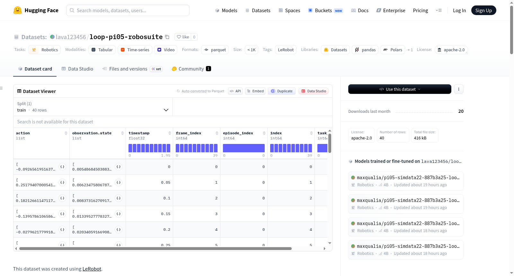Click the heart like icon button
This screenshot has width=514, height=276.
pos(183,37)
